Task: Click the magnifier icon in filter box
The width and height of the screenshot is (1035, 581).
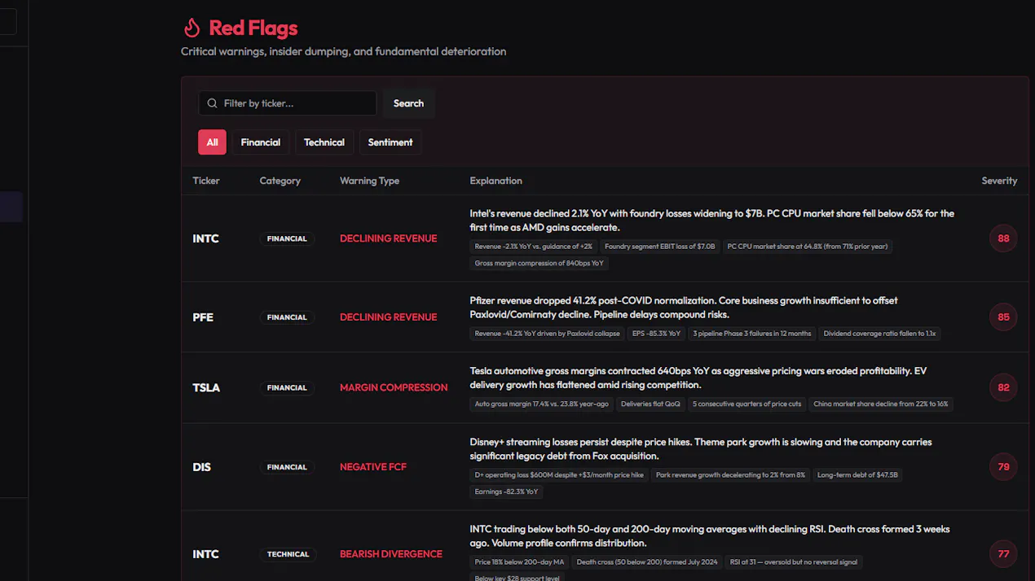Action: coord(212,103)
